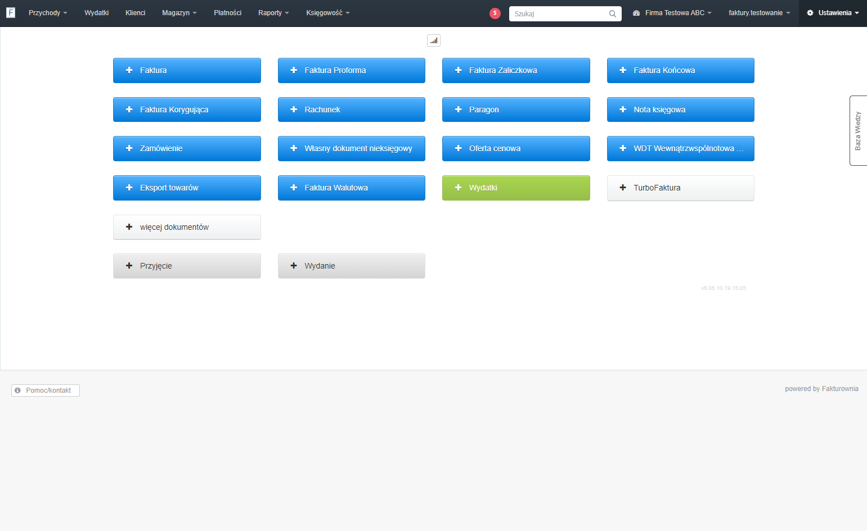Add a Faktura Zaliczkowa
Screen dimensions: 867x531
click(516, 70)
